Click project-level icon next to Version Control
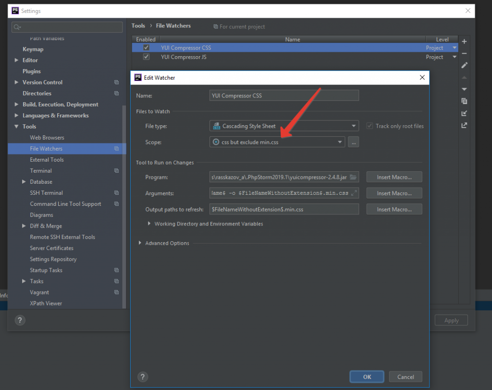The height and width of the screenshot is (390, 492). [x=116, y=83]
